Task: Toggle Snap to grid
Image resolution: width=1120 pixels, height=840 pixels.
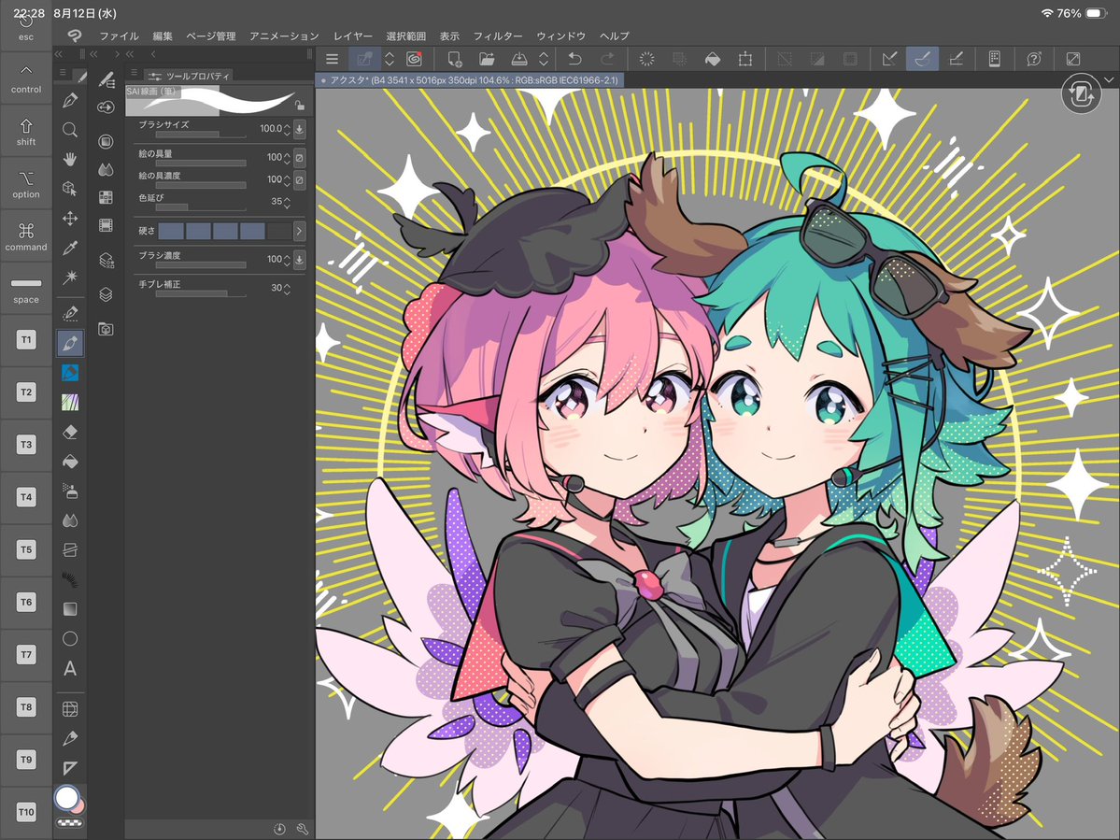Action: [x=955, y=59]
